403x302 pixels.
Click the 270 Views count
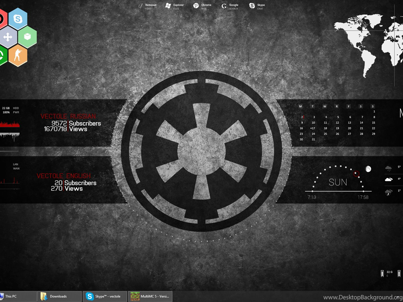tap(67, 188)
